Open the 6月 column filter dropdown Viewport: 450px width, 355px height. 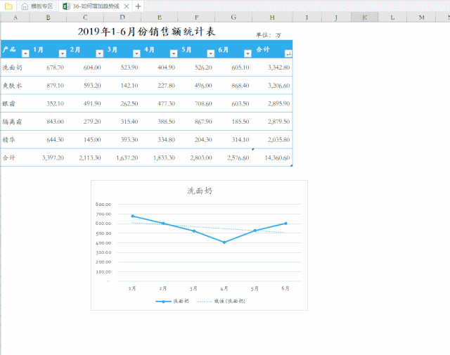click(x=247, y=53)
